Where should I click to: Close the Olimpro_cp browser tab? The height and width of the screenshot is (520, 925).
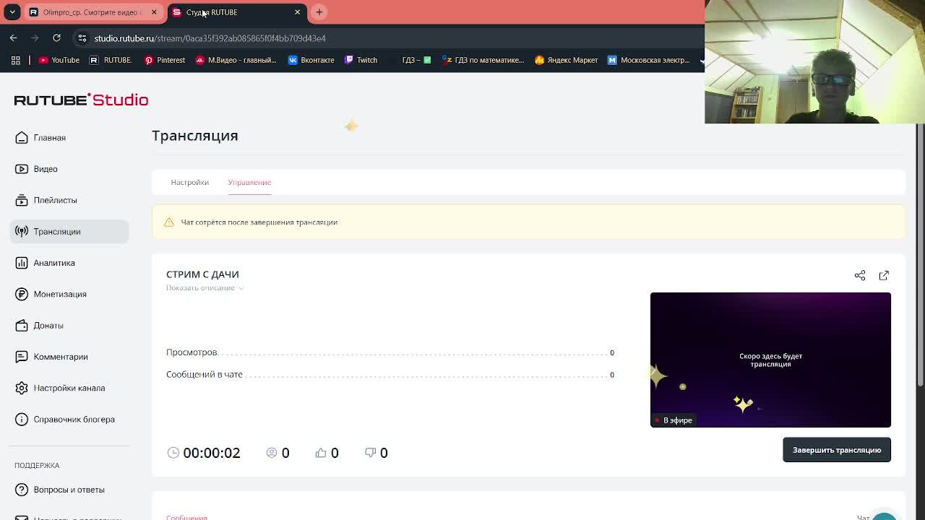(154, 12)
